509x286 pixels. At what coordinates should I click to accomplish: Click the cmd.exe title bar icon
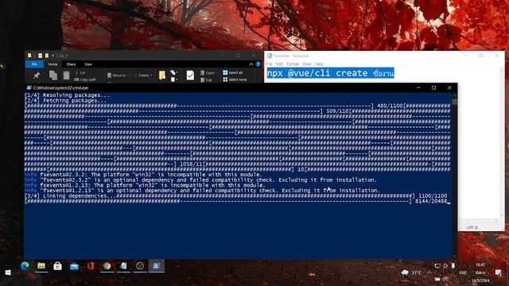[x=29, y=88]
